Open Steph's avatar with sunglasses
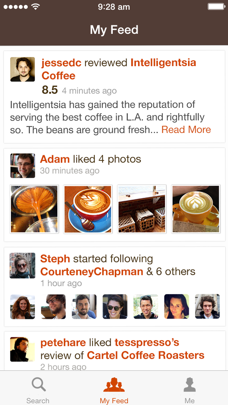228x405 pixels. [22, 266]
